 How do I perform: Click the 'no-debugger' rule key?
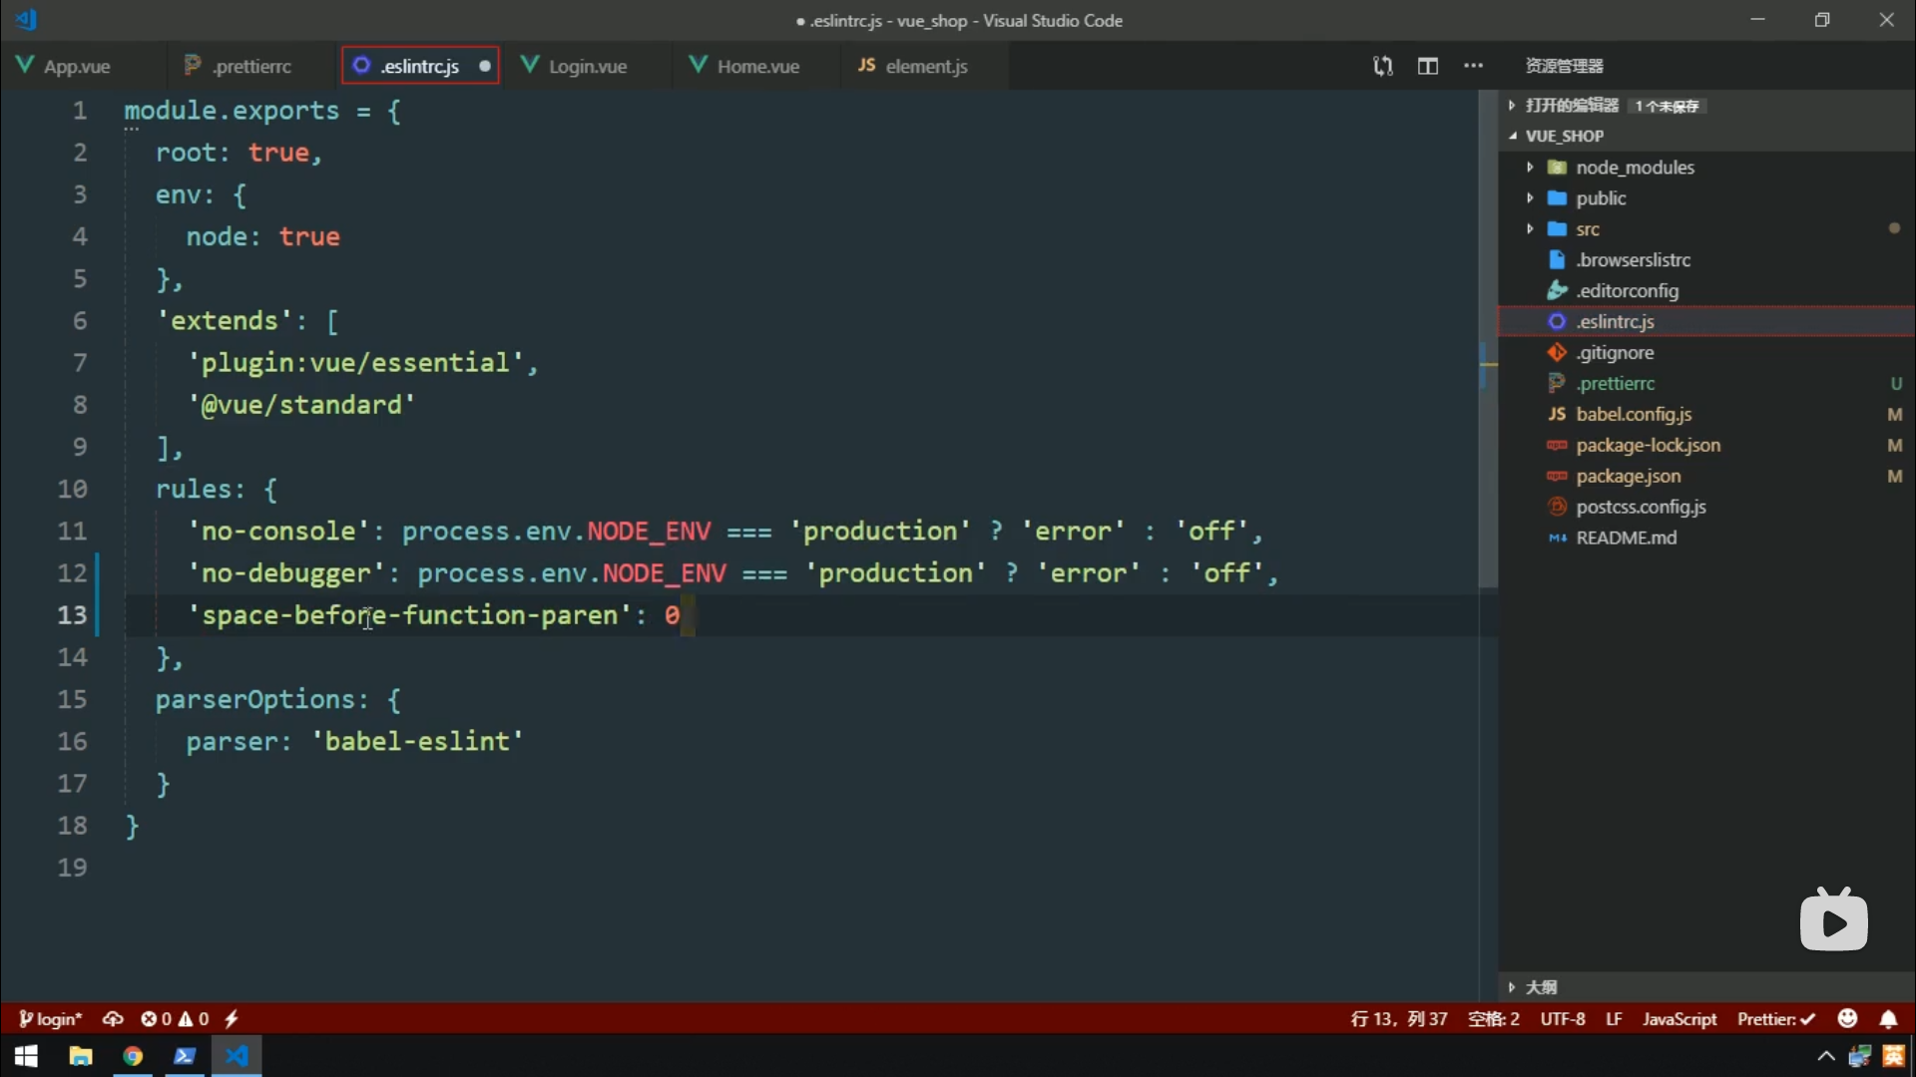pos(286,573)
